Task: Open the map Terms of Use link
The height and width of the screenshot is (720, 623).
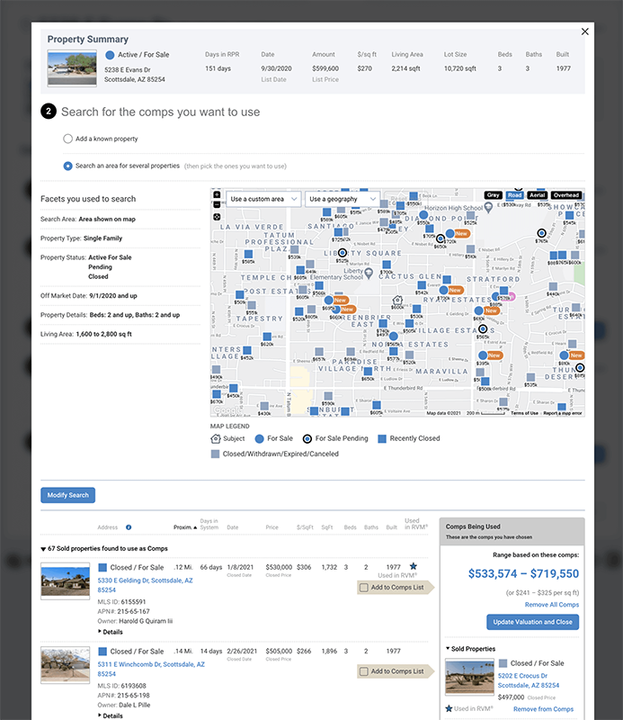Action: tap(524, 413)
